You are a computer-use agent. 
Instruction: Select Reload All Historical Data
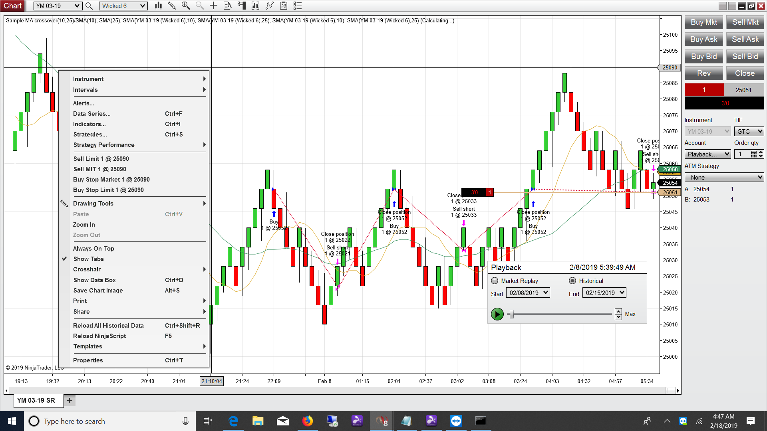[x=108, y=326]
